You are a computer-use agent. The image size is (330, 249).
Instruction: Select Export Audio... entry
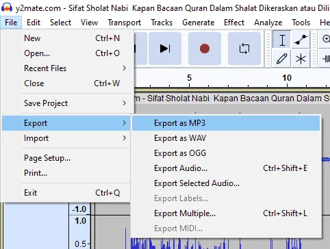226,168
